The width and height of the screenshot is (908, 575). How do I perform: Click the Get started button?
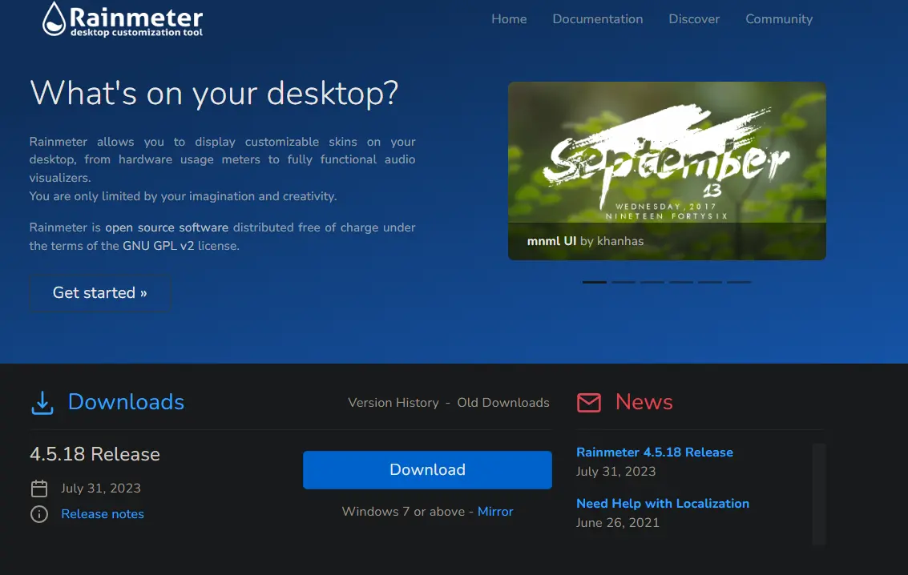pos(99,293)
